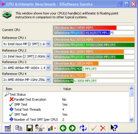Click the Reference CPU 3 label
The height and width of the screenshot is (134, 138).
tap(14, 62)
